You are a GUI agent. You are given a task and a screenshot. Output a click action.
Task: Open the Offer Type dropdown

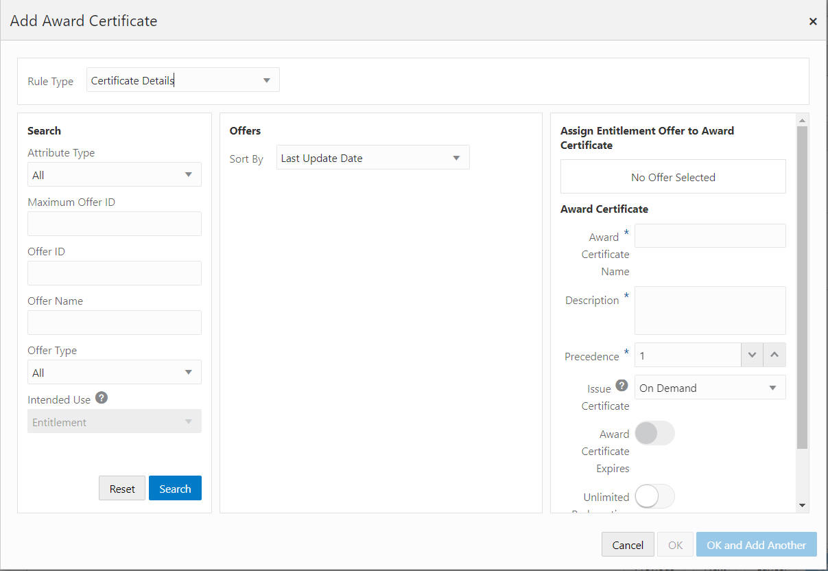pyautogui.click(x=115, y=373)
